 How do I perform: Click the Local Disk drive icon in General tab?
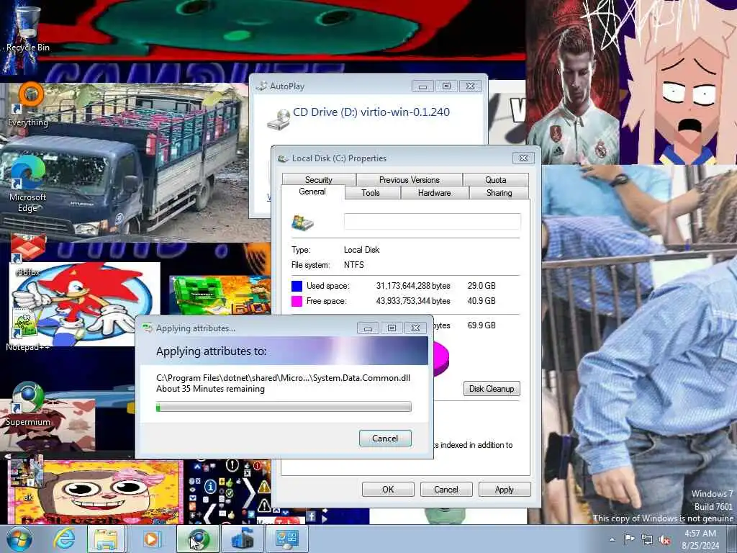tap(302, 222)
